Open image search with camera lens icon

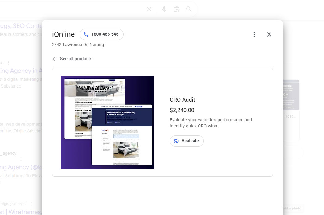[x=176, y=9]
